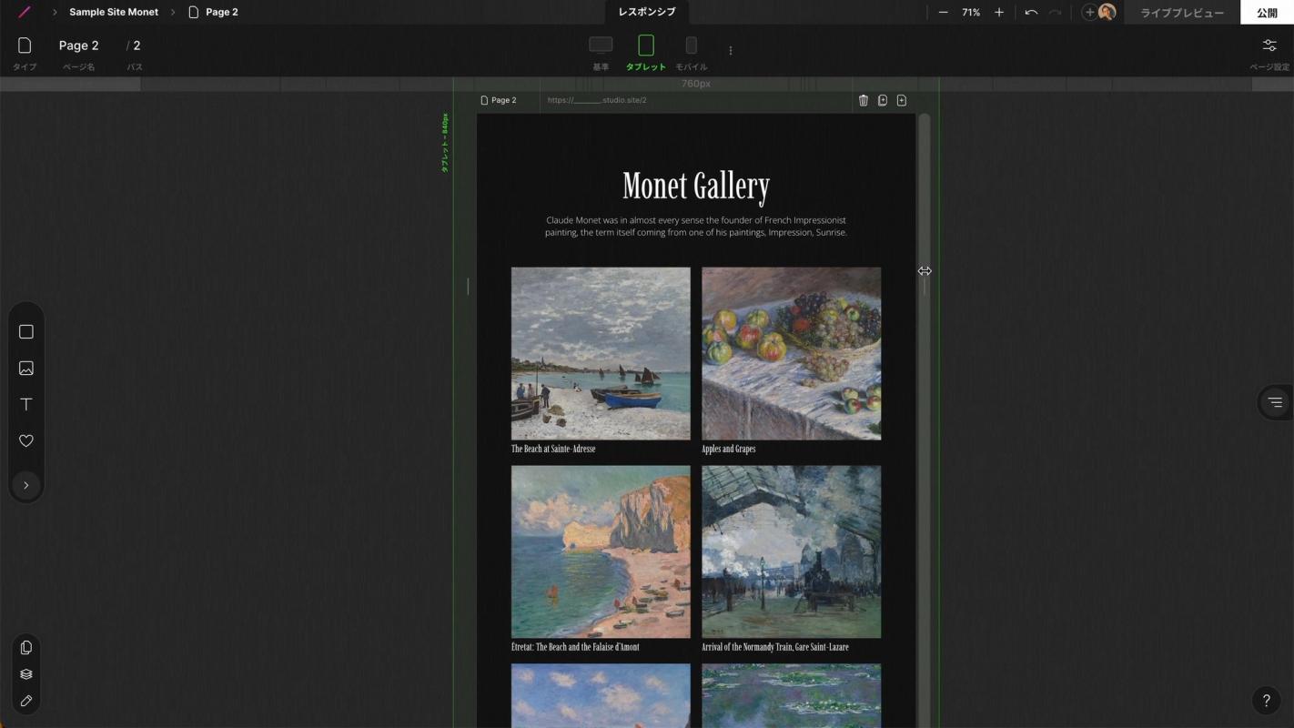Viewport: 1294px width, 728px height.
Task: Switch to the 基準 desktop breakpoint
Action: click(601, 52)
